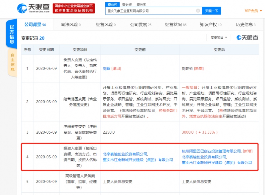Click the company name search field
The width and height of the screenshot is (265, 195).
(x=151, y=11)
